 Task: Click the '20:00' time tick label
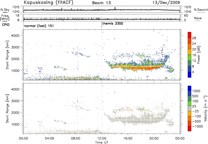click(154, 139)
